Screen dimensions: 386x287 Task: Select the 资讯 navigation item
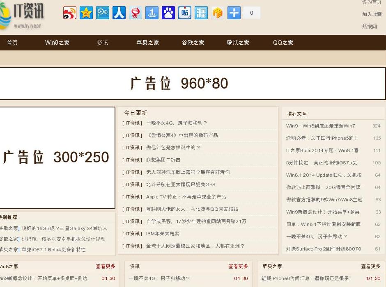click(103, 43)
